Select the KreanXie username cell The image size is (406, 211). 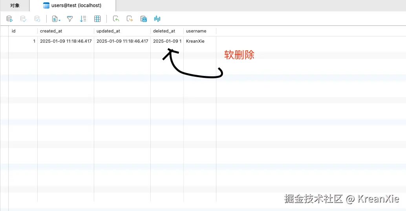point(200,41)
